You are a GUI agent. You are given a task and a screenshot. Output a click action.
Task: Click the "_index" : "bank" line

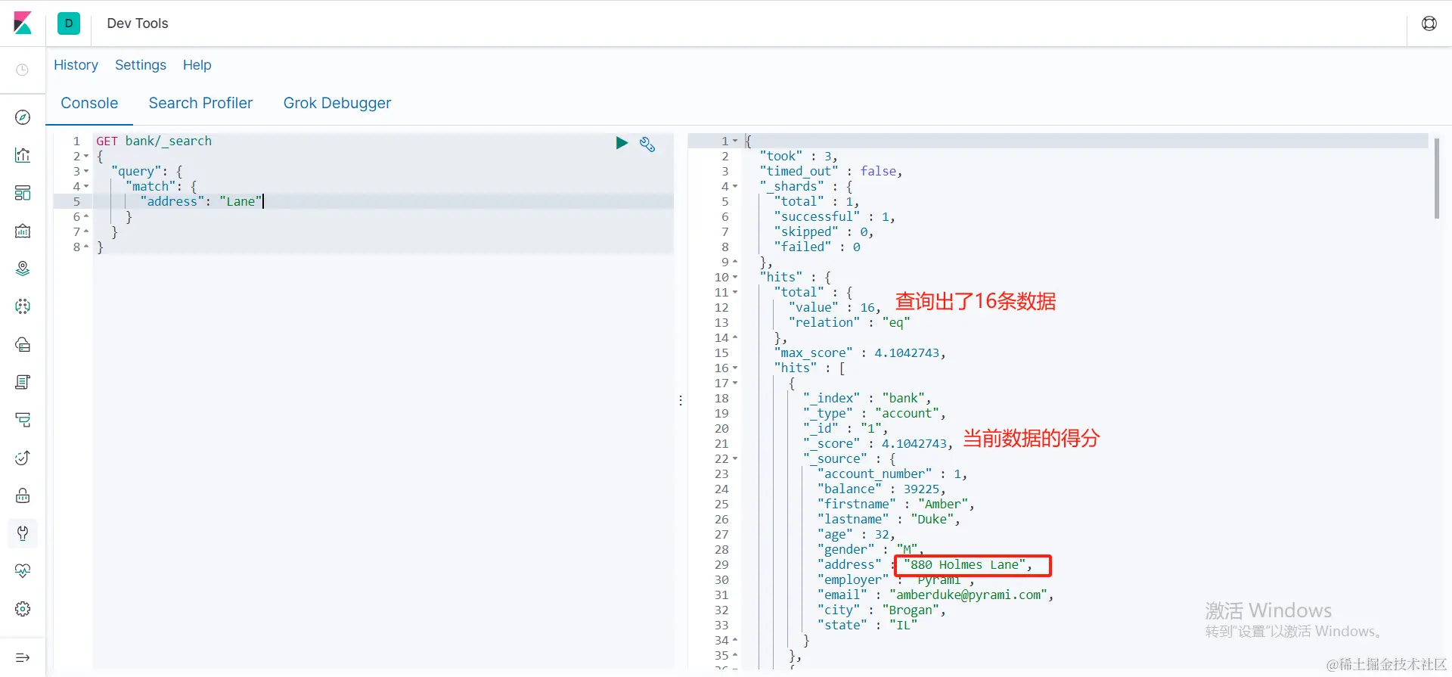[x=867, y=398]
